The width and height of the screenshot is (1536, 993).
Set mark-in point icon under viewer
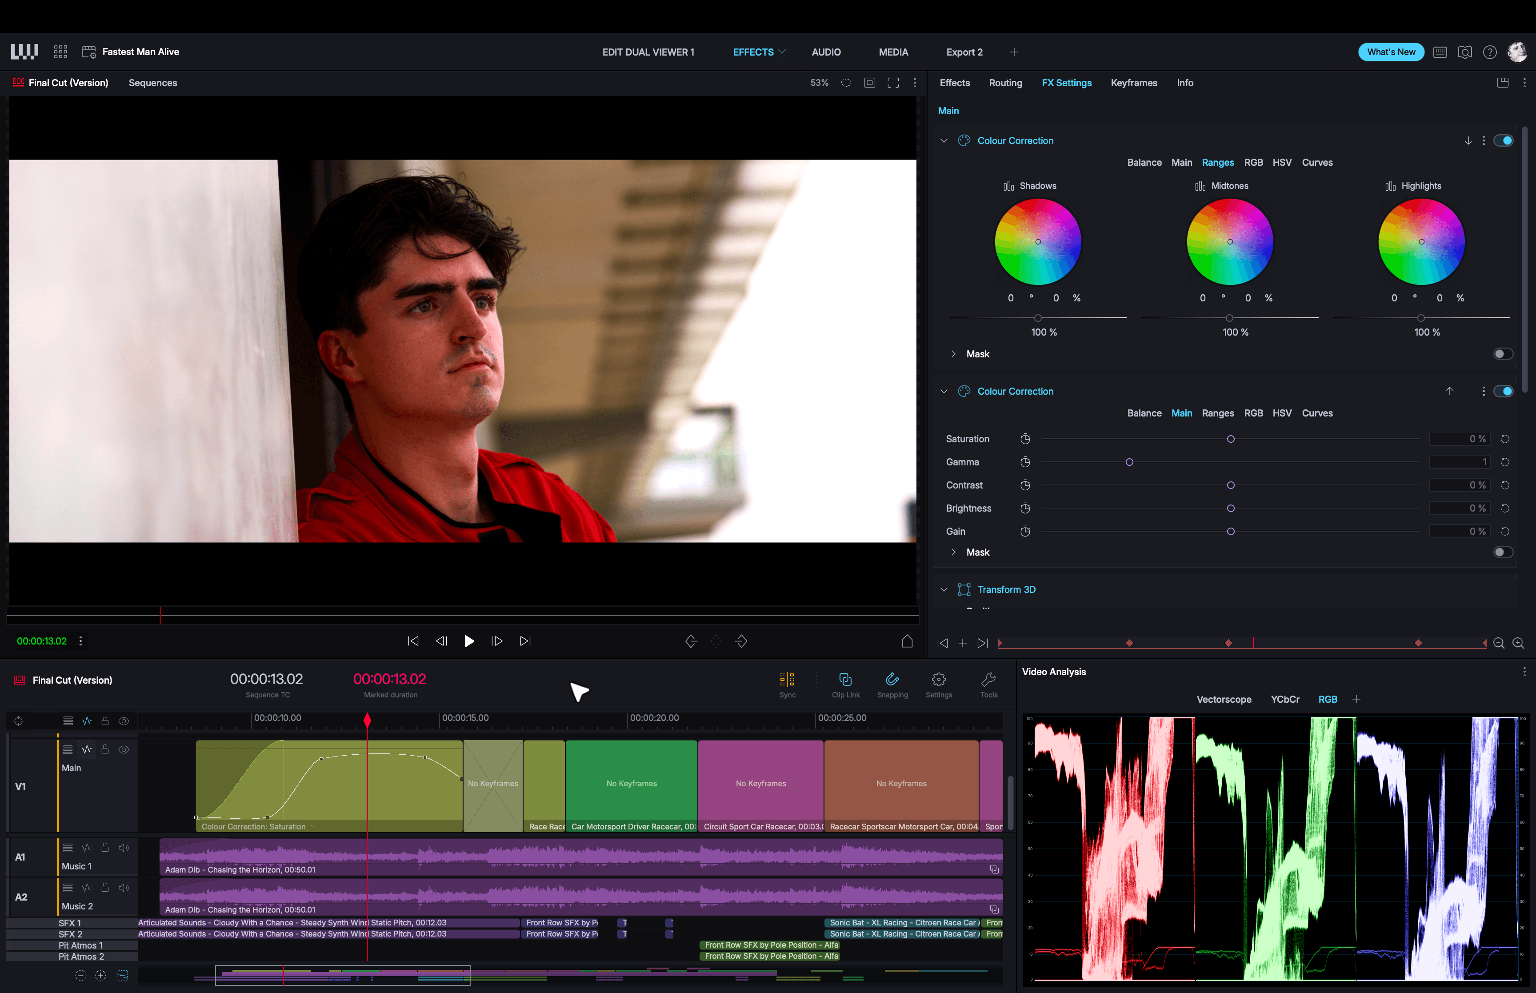tap(691, 641)
